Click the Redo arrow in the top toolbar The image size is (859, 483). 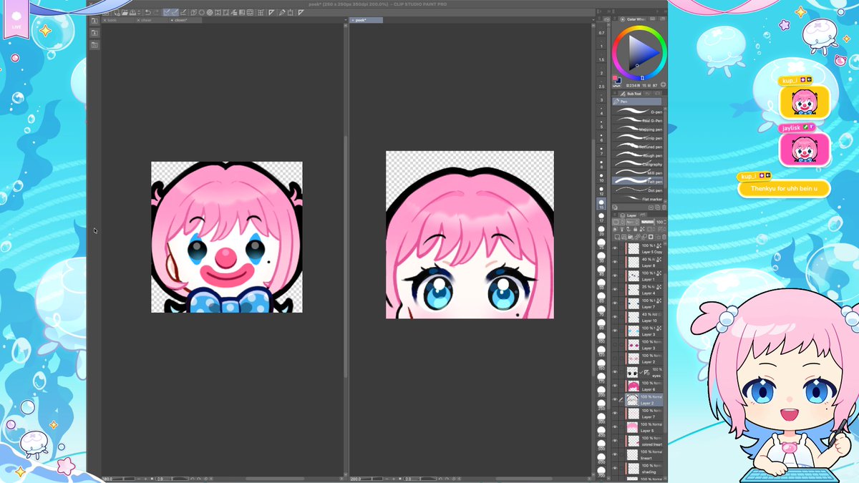(x=157, y=12)
